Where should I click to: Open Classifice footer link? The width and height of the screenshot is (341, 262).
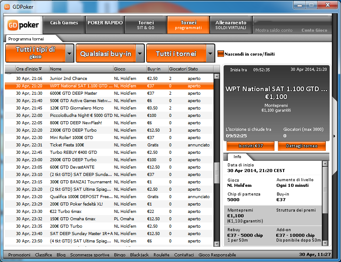(x=43, y=255)
